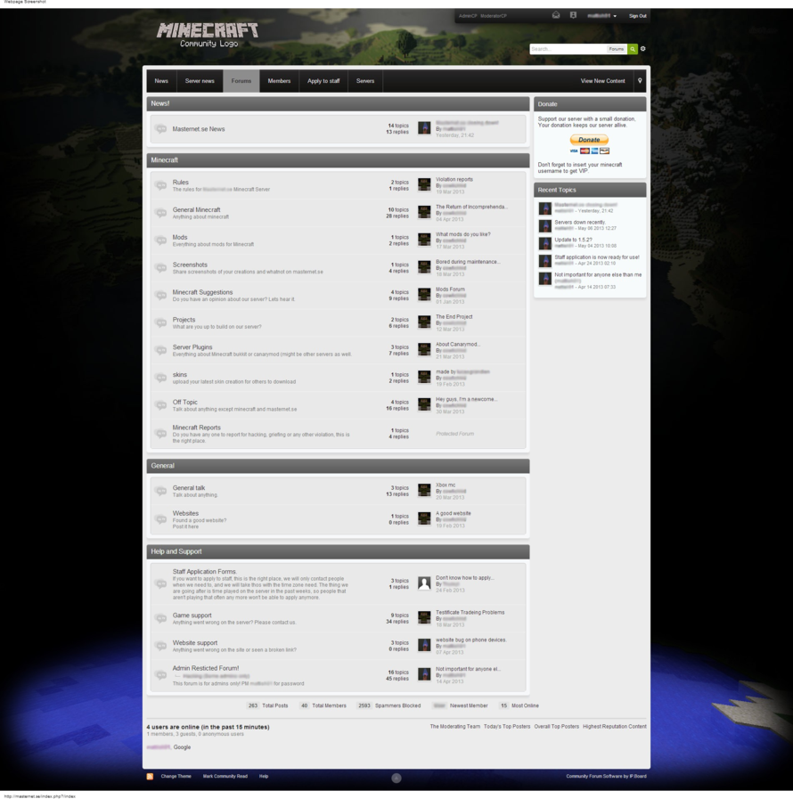Open topic 'What mods do you like?'
This screenshot has width=793, height=799.
click(x=463, y=234)
